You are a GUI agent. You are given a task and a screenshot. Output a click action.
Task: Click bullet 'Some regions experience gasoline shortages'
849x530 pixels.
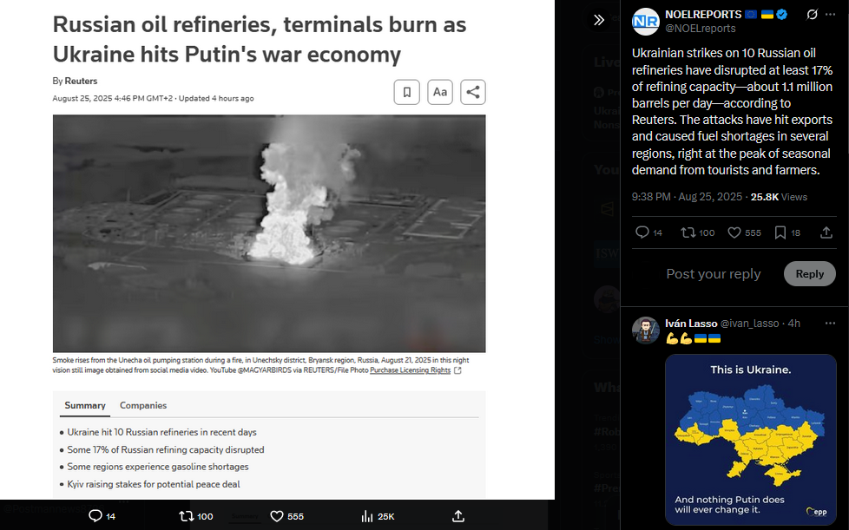pos(158,467)
